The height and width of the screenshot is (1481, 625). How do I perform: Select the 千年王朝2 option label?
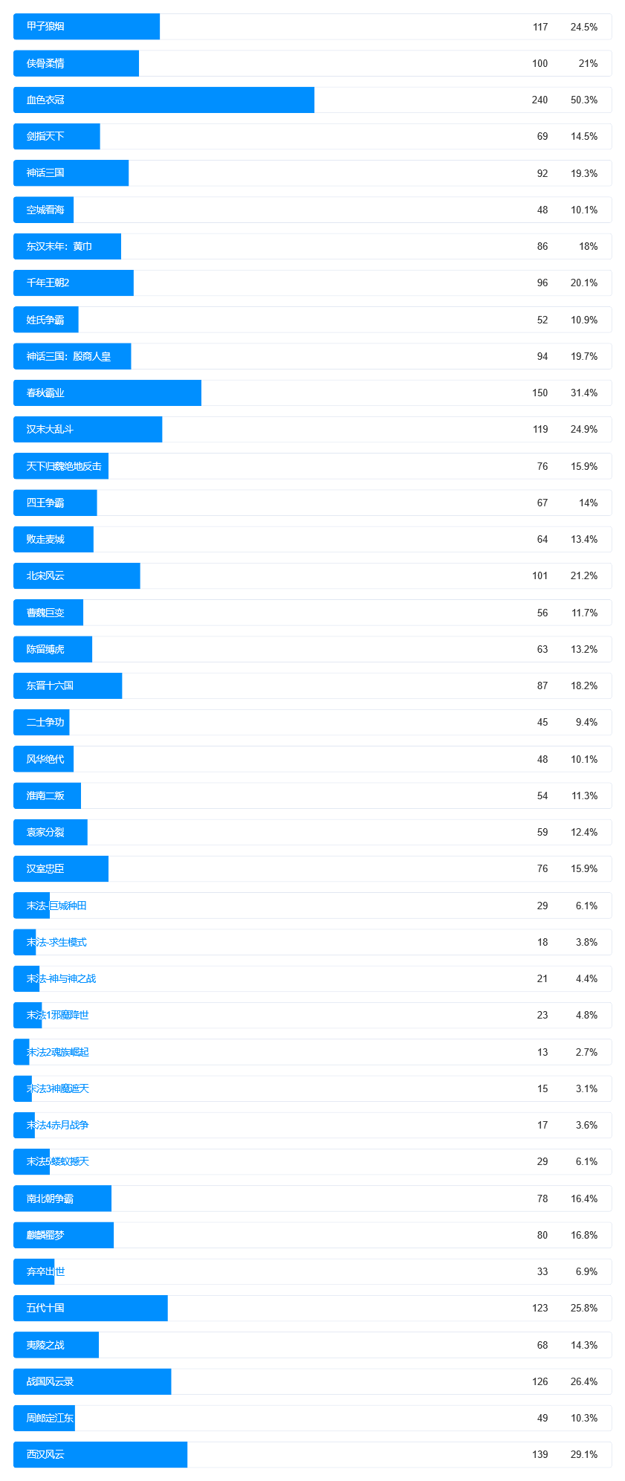(x=48, y=283)
